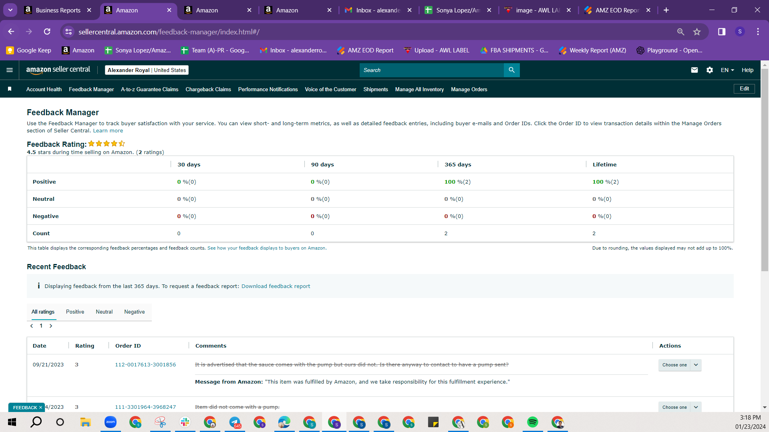Image resolution: width=769 pixels, height=432 pixels.
Task: Open Manage All Inventory
Action: click(x=419, y=89)
